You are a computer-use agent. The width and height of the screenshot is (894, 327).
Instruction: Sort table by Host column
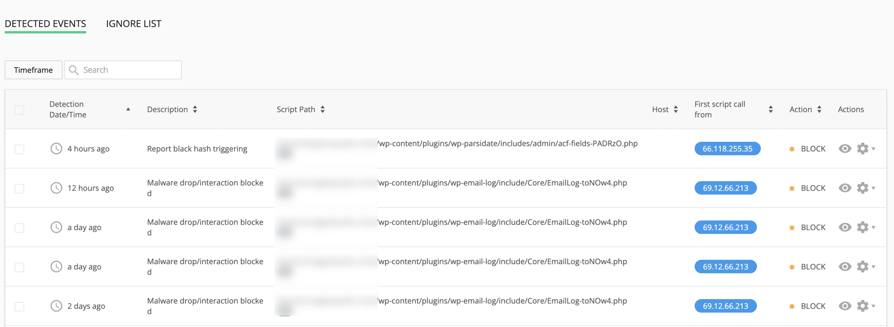(x=676, y=109)
